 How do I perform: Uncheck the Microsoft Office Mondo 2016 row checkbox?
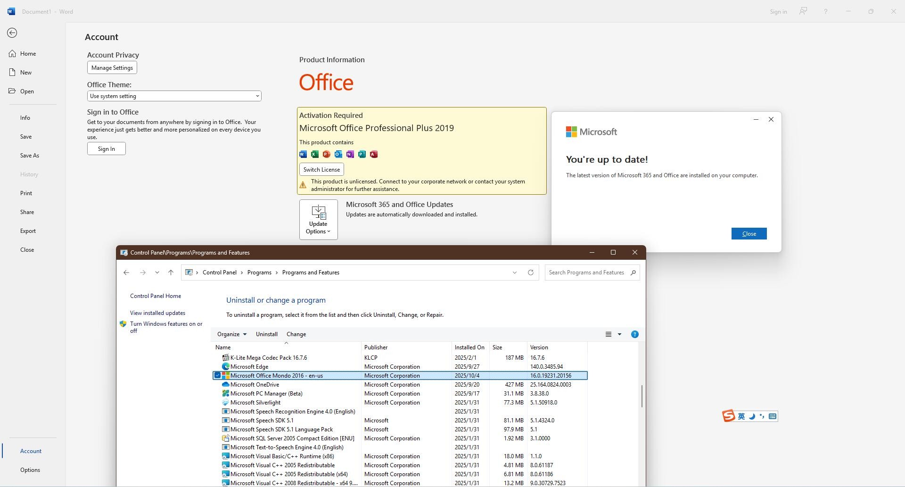tap(217, 375)
